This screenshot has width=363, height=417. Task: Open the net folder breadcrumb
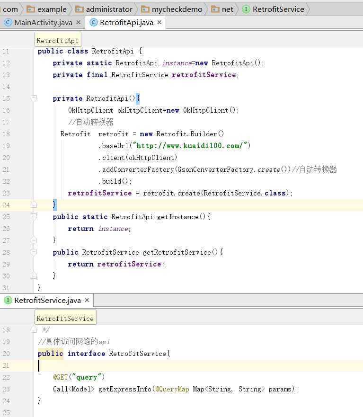[x=222, y=9]
